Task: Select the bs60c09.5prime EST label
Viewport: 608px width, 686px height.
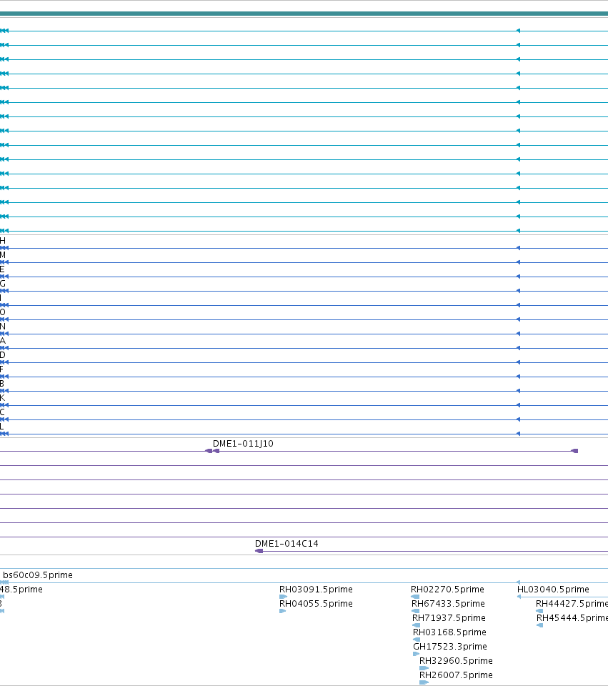Action: (x=38, y=575)
